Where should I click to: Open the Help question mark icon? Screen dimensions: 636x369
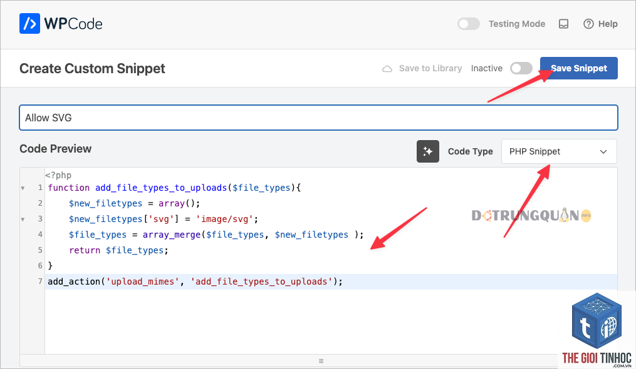pyautogui.click(x=588, y=24)
